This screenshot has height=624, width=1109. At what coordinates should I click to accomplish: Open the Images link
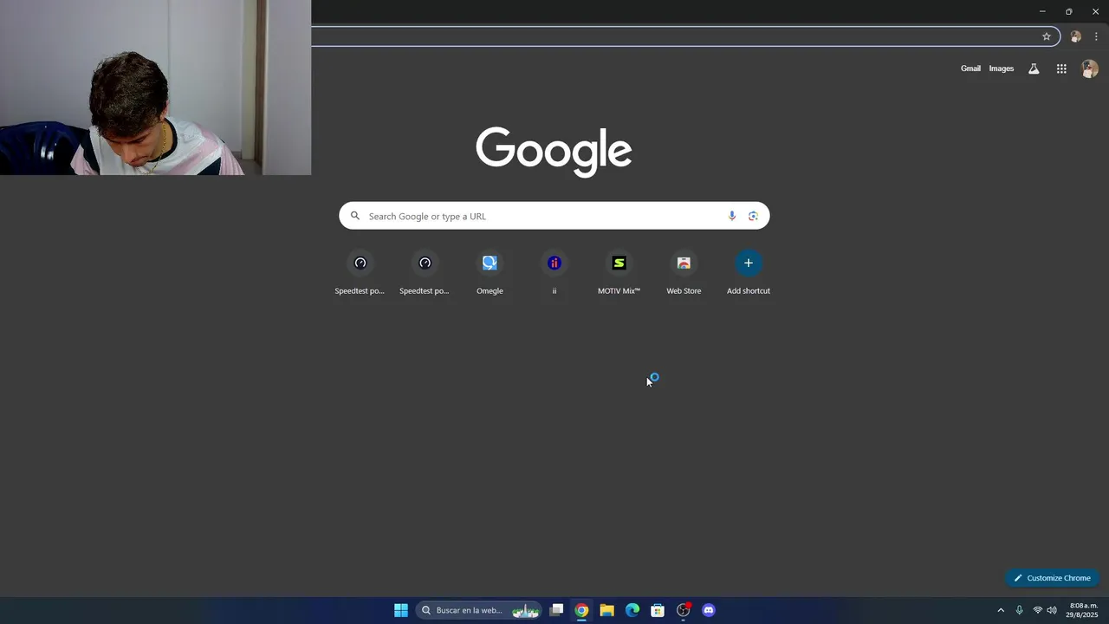click(1002, 68)
